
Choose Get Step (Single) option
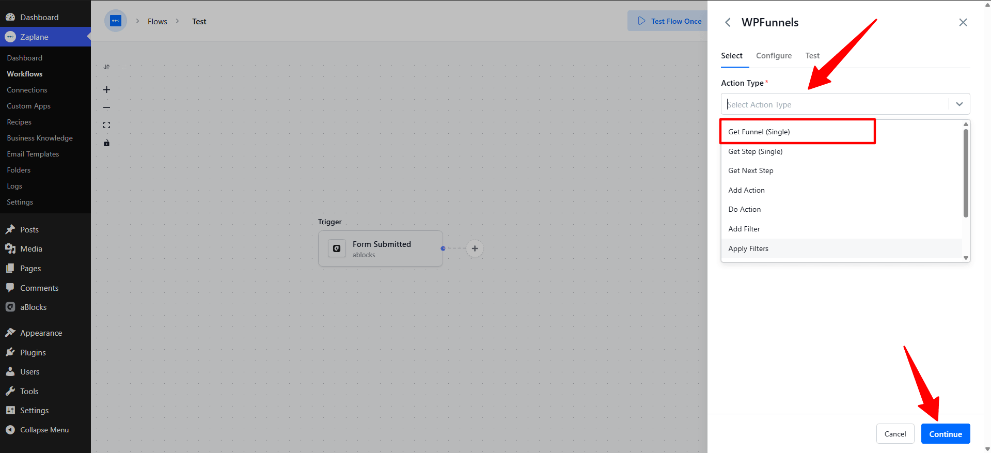tap(841, 151)
